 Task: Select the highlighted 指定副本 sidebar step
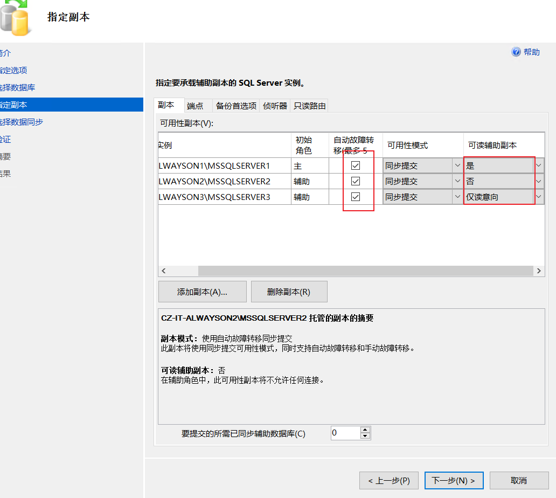click(x=71, y=105)
